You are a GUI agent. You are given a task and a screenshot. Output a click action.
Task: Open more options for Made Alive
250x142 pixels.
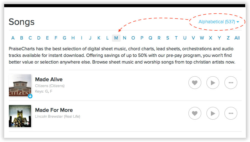click(231, 83)
